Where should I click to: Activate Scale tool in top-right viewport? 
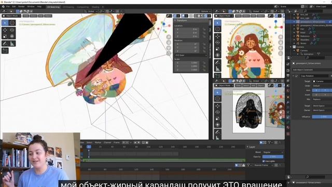point(218,49)
